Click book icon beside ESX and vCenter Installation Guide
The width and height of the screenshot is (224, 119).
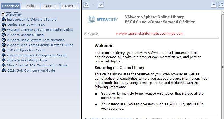(x=3, y=30)
